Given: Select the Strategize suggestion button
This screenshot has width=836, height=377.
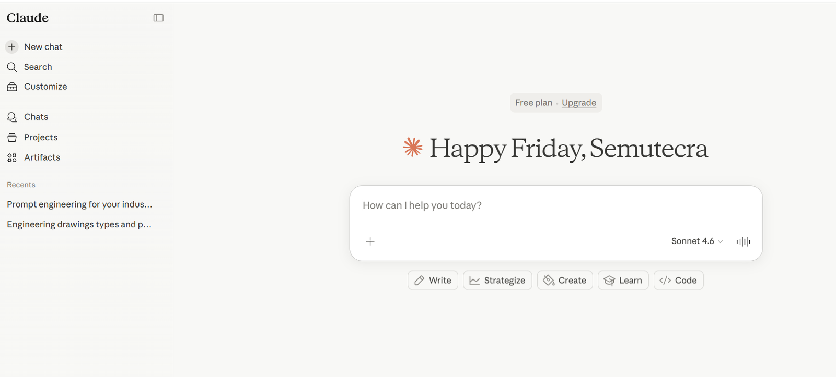Looking at the screenshot, I should (497, 281).
